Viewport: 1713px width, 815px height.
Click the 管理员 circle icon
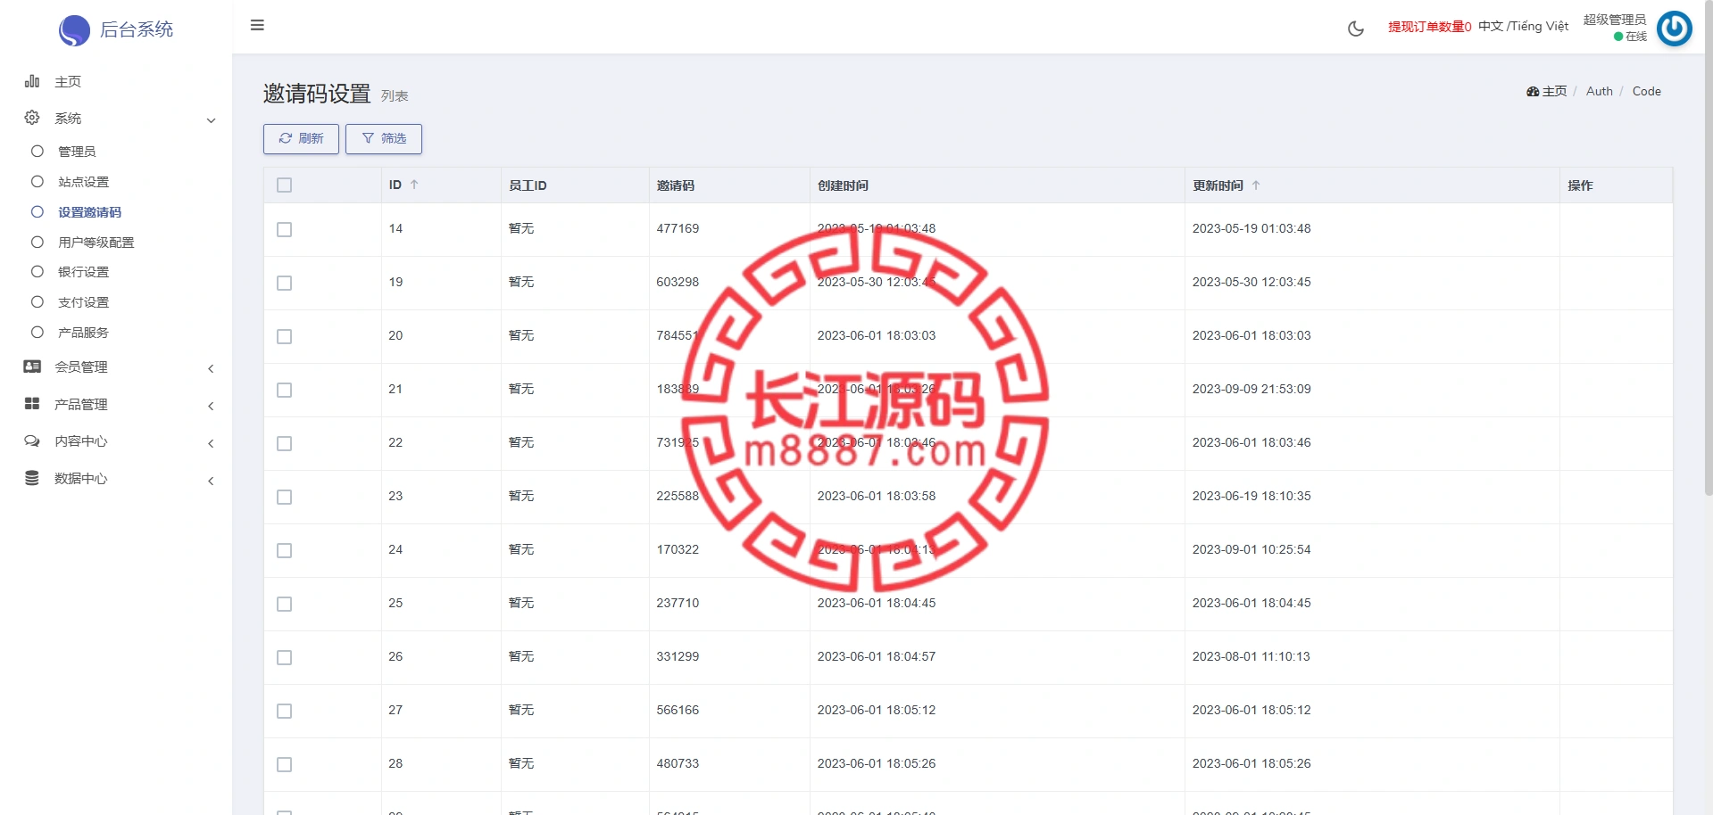point(37,152)
